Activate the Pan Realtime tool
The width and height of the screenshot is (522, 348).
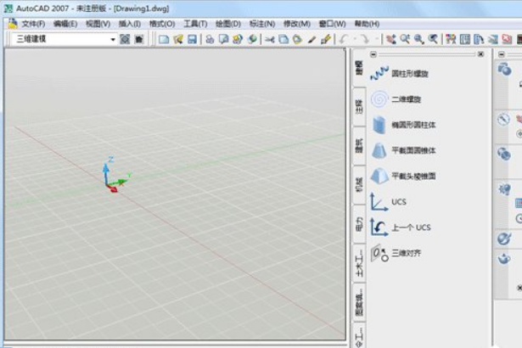point(390,39)
